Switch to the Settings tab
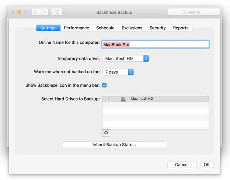230x180 pixels. 48,28
